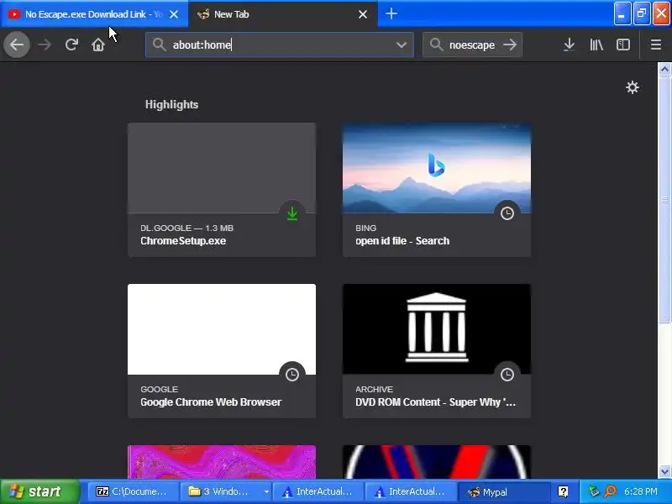Viewport: 672px width, 504px height.
Task: Click the scrollbar down arrow
Action: [664, 472]
